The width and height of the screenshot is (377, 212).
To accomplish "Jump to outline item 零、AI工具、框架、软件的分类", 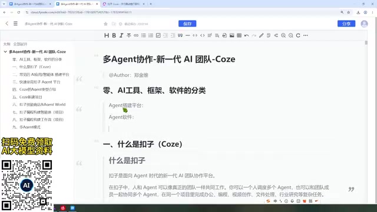I will coord(37,59).
